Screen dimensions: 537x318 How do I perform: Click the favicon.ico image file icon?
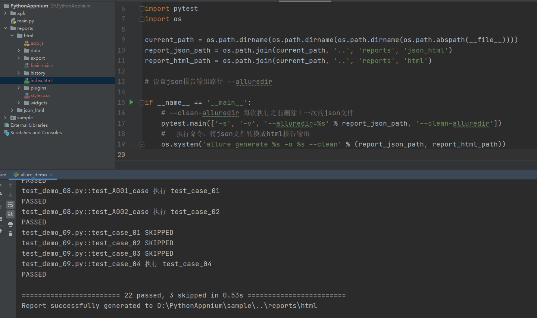(26, 66)
